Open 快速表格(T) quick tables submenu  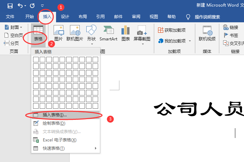[65, 148]
